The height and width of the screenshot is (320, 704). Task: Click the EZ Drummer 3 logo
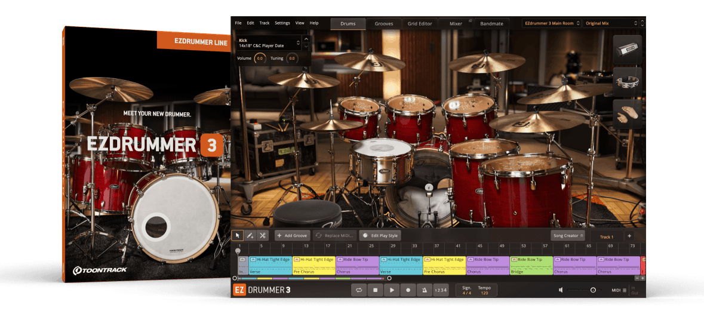262,290
